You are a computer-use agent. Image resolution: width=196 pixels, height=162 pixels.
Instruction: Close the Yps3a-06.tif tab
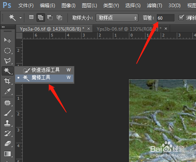tap(89, 28)
